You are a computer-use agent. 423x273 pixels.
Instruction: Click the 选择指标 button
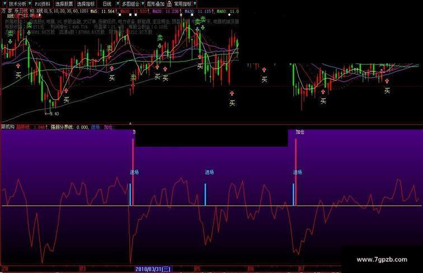point(86,4)
